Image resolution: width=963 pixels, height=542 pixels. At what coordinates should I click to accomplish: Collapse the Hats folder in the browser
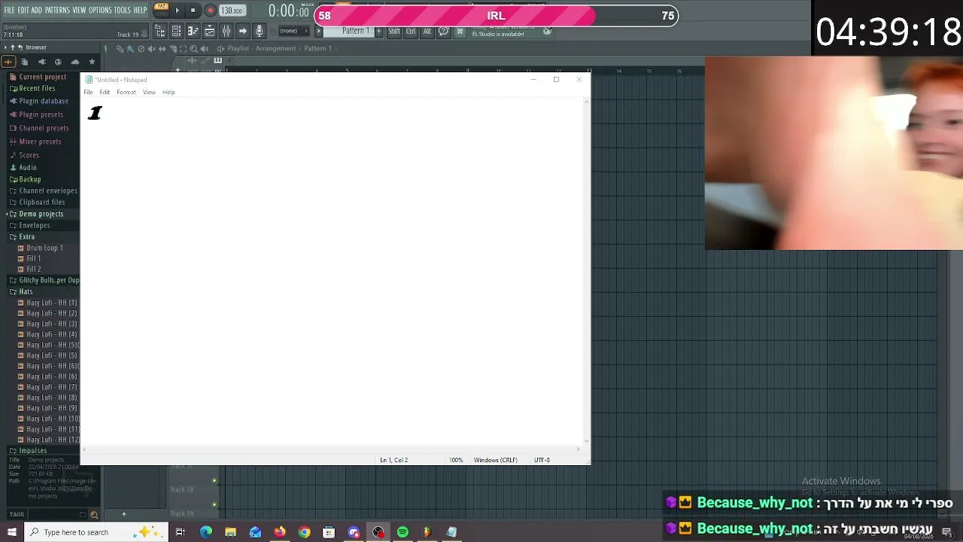(x=26, y=292)
